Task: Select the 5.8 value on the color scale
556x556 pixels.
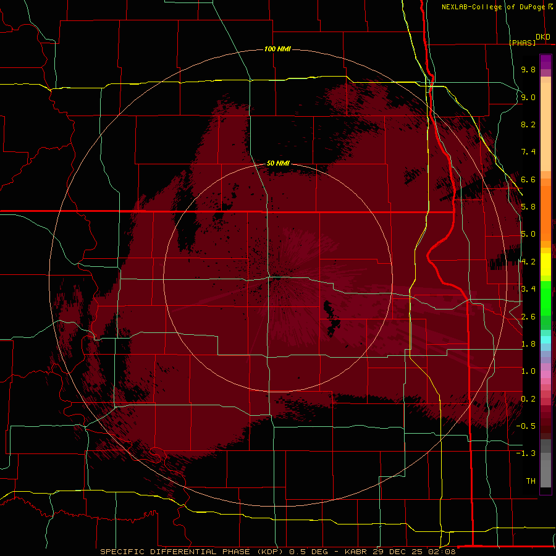Action: (x=528, y=207)
